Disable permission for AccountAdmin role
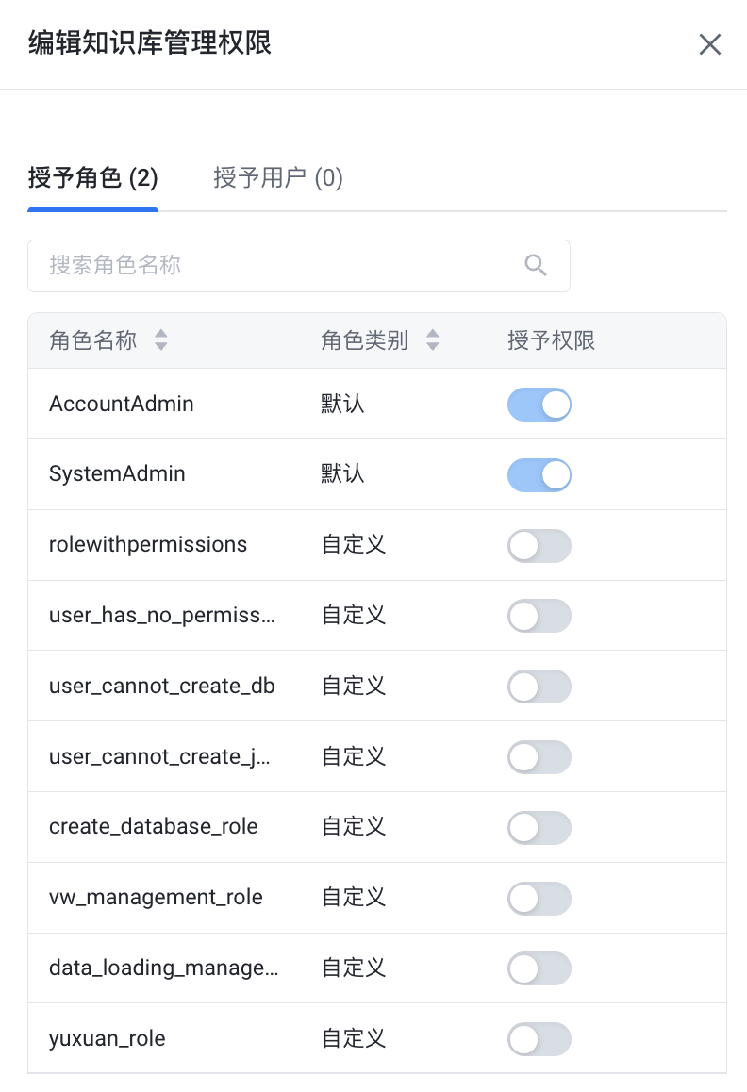This screenshot has height=1092, width=747. (539, 405)
